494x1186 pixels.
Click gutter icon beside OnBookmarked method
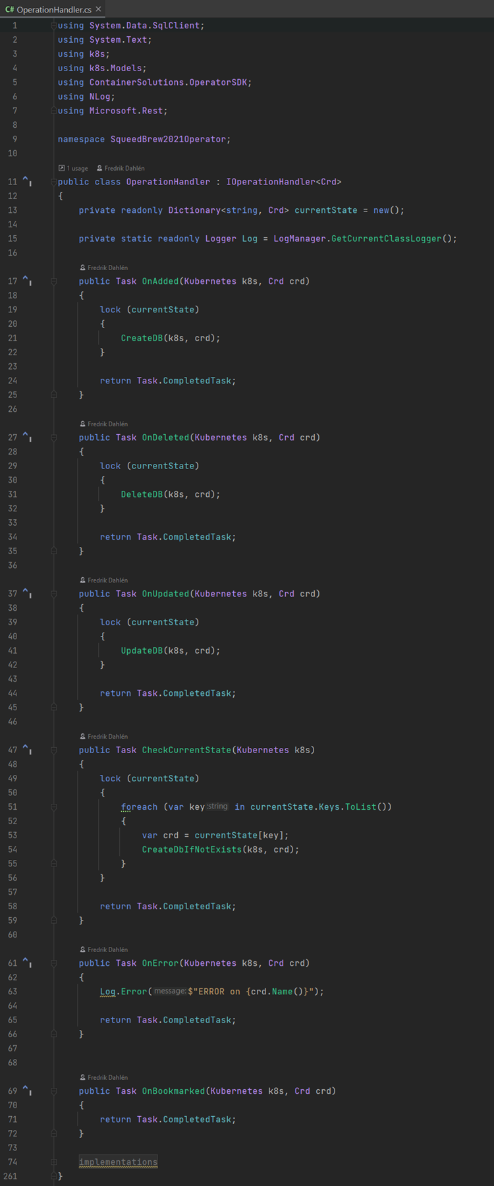pos(27,1090)
